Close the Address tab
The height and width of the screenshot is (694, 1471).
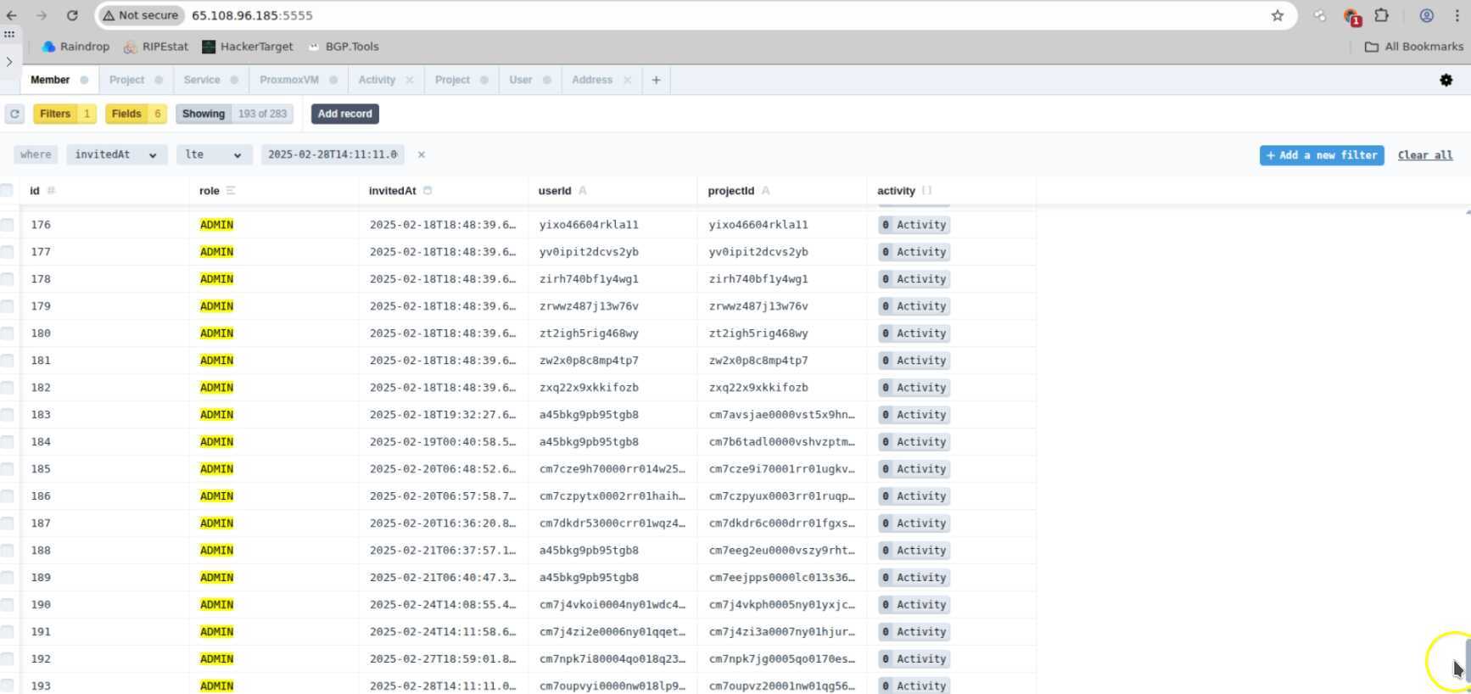pyautogui.click(x=627, y=80)
